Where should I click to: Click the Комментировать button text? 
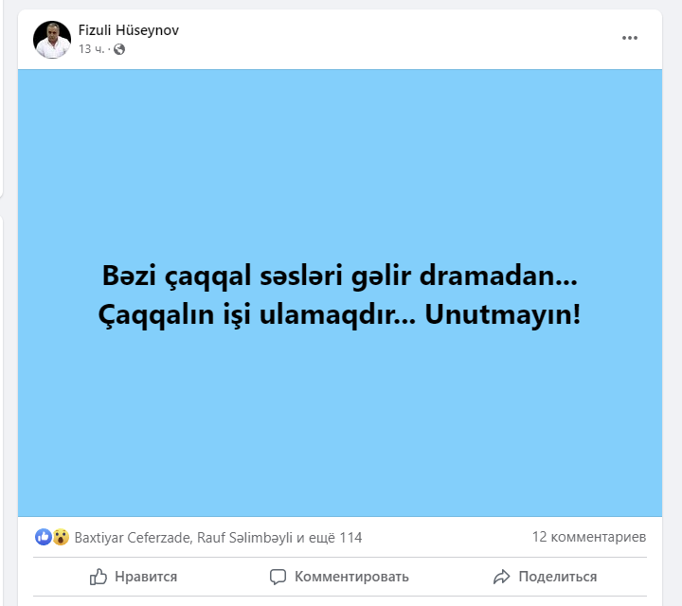click(x=351, y=577)
